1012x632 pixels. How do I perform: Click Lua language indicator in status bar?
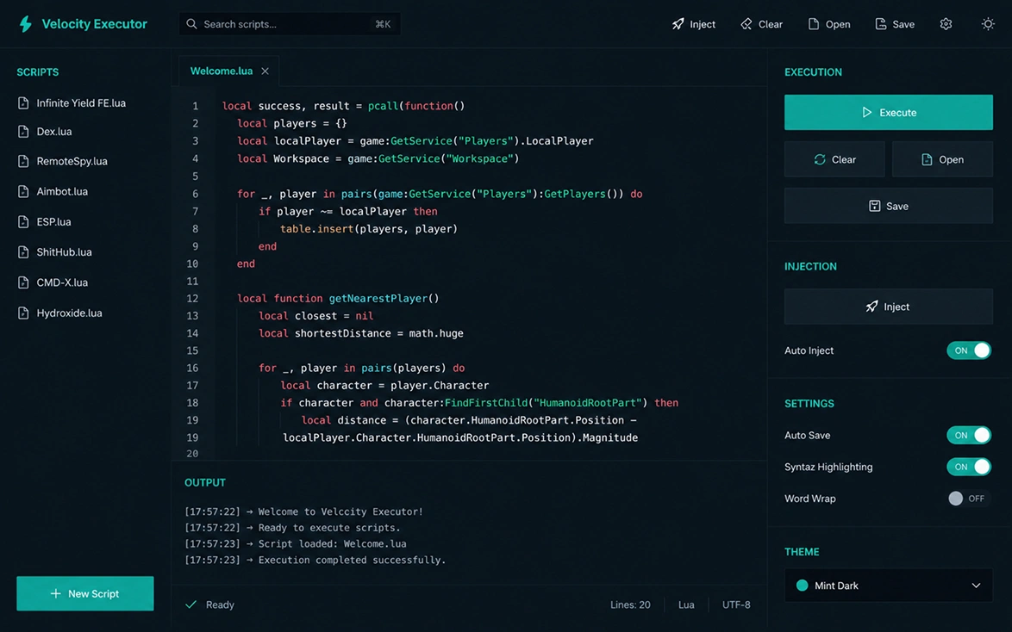pos(686,605)
